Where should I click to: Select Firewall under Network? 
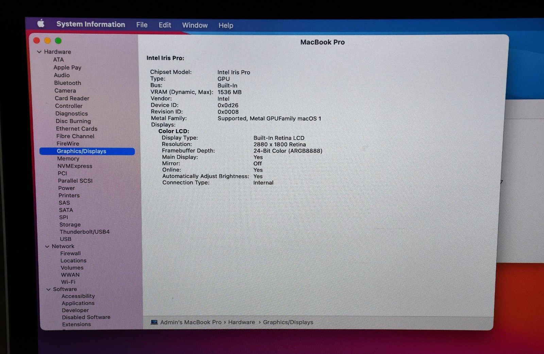click(x=71, y=253)
